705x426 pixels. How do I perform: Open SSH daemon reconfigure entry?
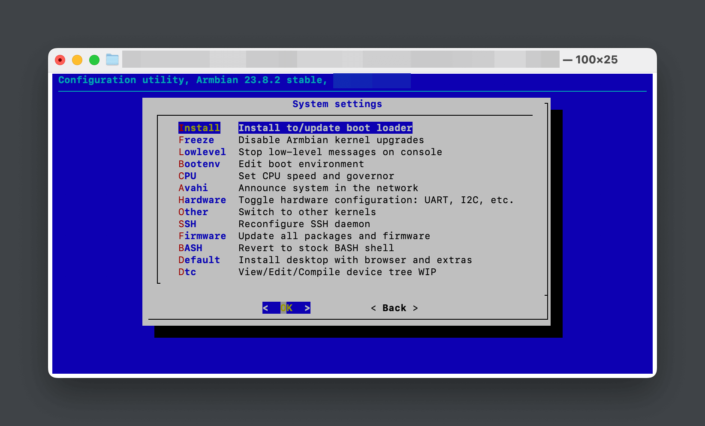(187, 224)
